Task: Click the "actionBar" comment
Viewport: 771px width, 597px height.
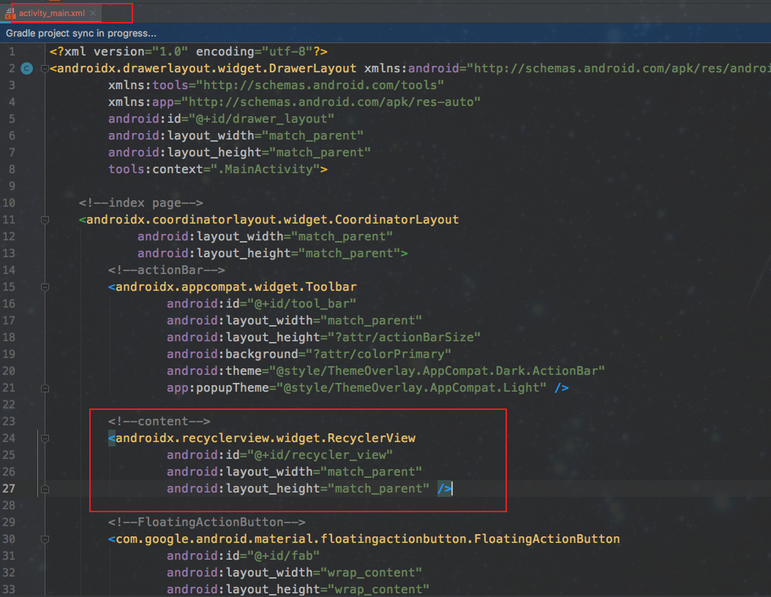Action: (166, 270)
